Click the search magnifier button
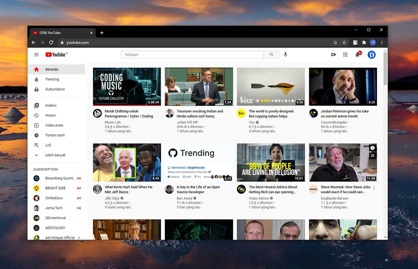 click(271, 55)
